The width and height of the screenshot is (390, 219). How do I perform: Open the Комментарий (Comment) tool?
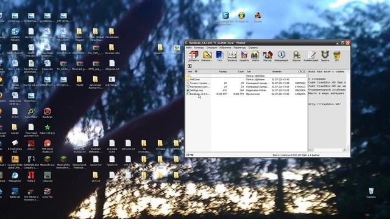[x=311, y=56]
